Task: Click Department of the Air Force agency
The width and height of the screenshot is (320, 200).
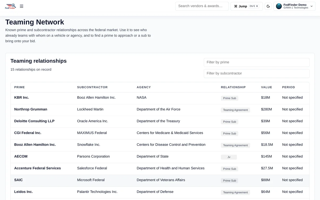Action: 158,109
